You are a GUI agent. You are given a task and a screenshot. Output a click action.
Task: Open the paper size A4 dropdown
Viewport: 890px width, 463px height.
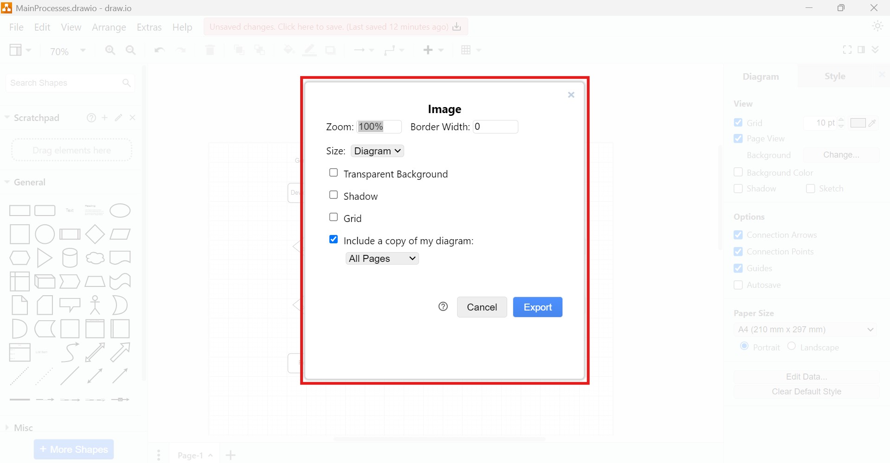[806, 329]
